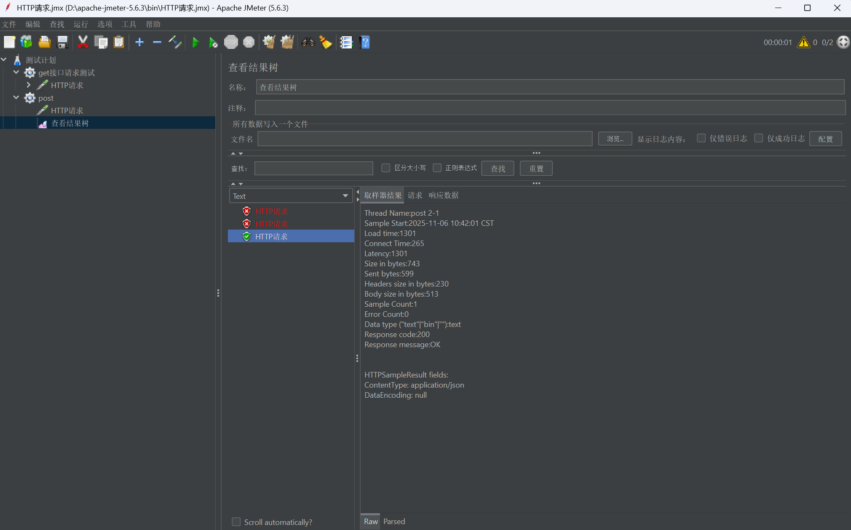
Task: Collapse the post thread group node
Action: (x=16, y=98)
